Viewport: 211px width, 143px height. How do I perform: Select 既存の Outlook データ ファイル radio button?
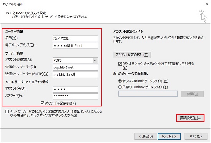tap(120, 87)
